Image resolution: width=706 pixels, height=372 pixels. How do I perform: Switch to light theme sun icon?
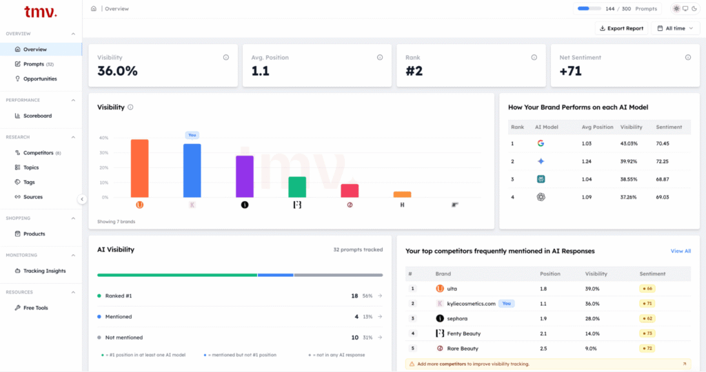tap(676, 8)
